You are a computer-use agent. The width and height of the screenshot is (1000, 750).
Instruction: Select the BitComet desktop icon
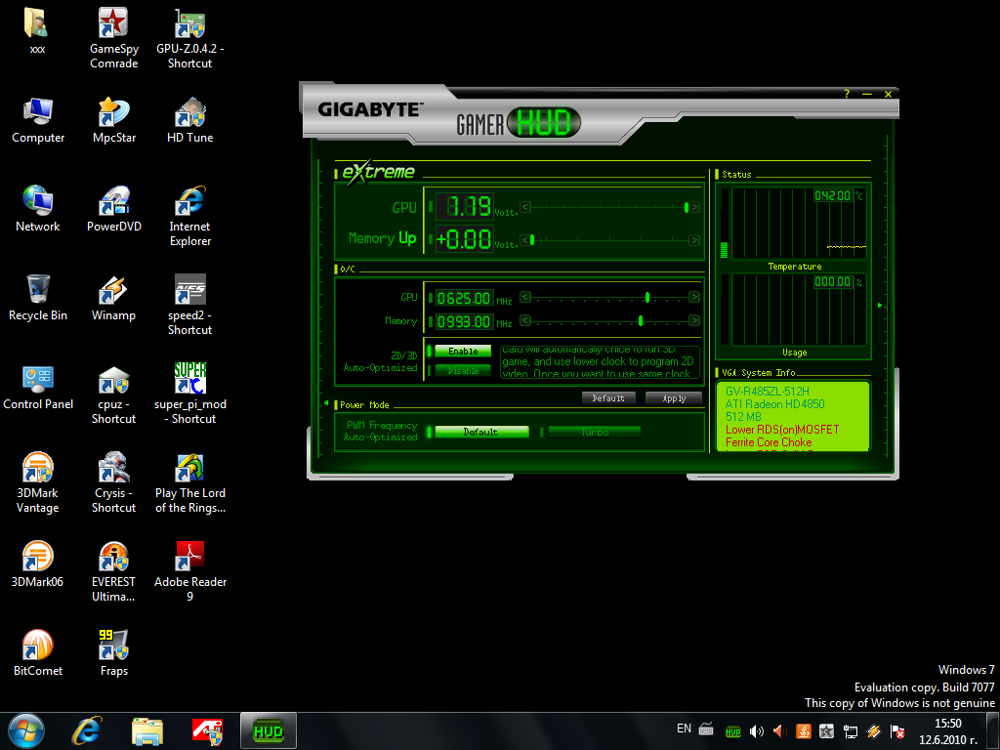coord(38,652)
